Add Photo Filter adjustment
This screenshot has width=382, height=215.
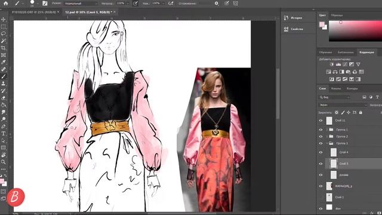tap(348, 72)
